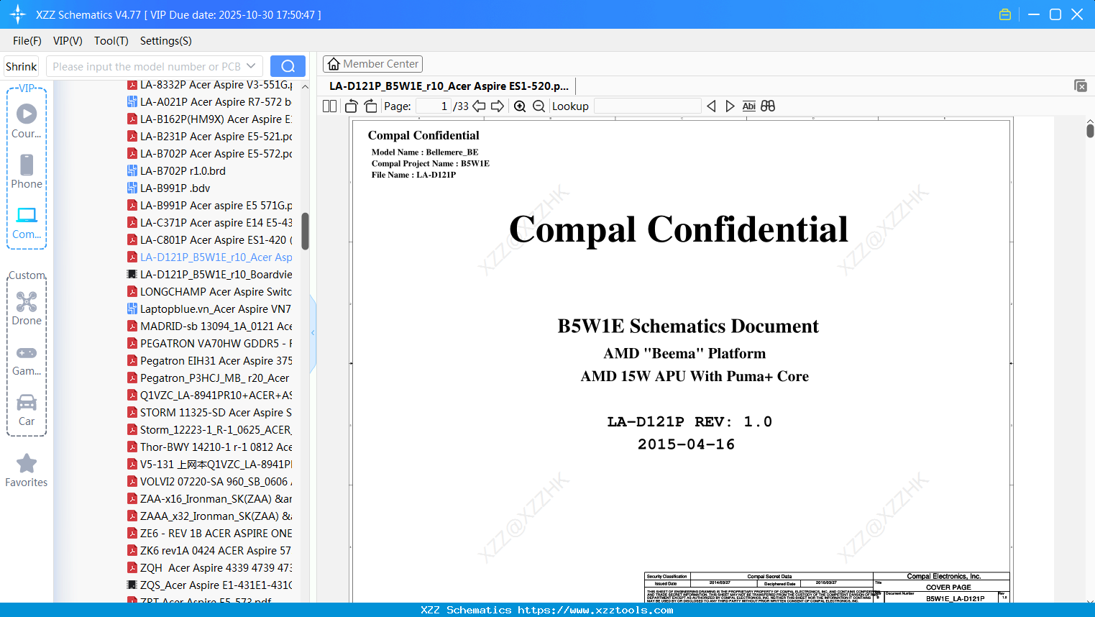
Task: Zoom in on the schematic
Action: [x=520, y=106]
